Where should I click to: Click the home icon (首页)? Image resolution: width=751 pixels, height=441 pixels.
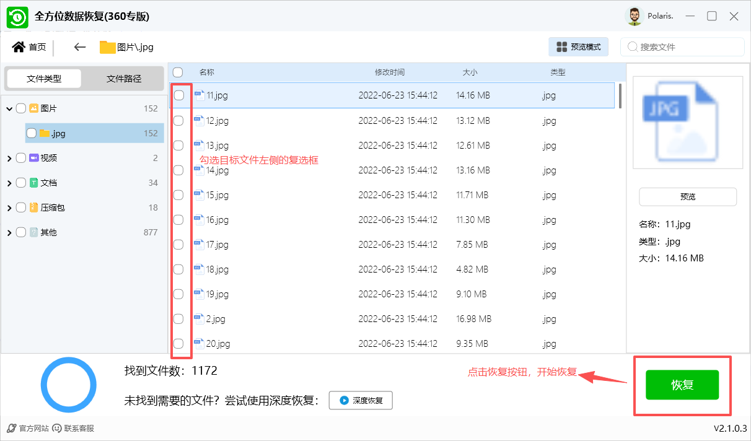coord(19,47)
